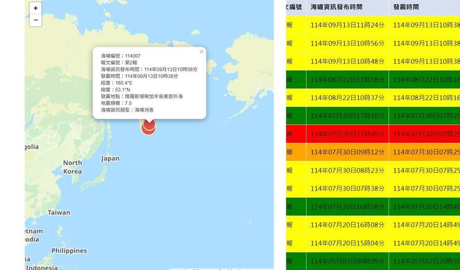Close the tsunami info popup
The width and height of the screenshot is (460, 270).
[201, 52]
